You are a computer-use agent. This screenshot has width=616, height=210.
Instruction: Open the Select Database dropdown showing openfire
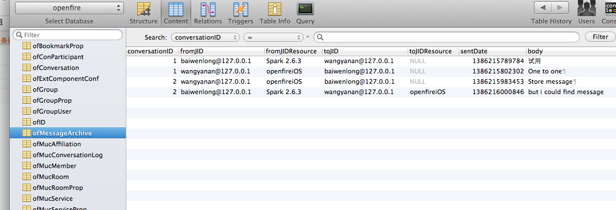[x=69, y=8]
